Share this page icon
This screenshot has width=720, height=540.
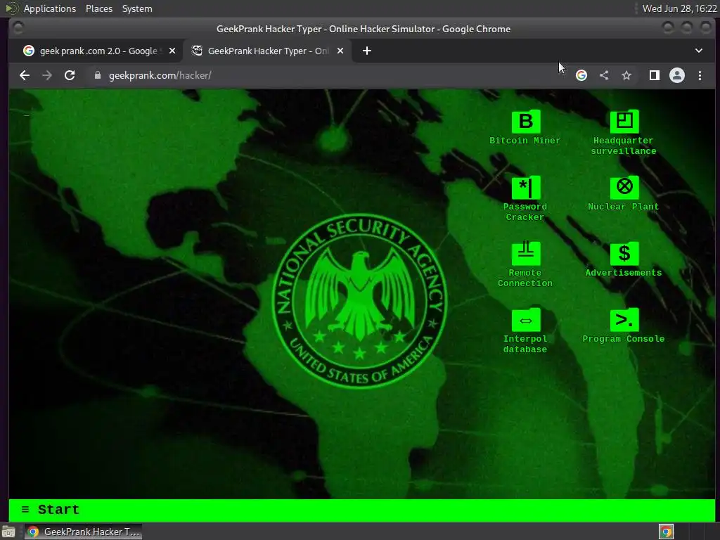(x=604, y=75)
